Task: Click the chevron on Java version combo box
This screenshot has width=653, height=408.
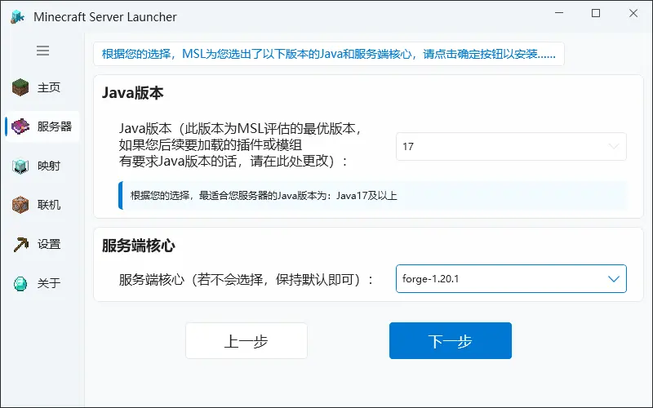Action: [x=614, y=147]
